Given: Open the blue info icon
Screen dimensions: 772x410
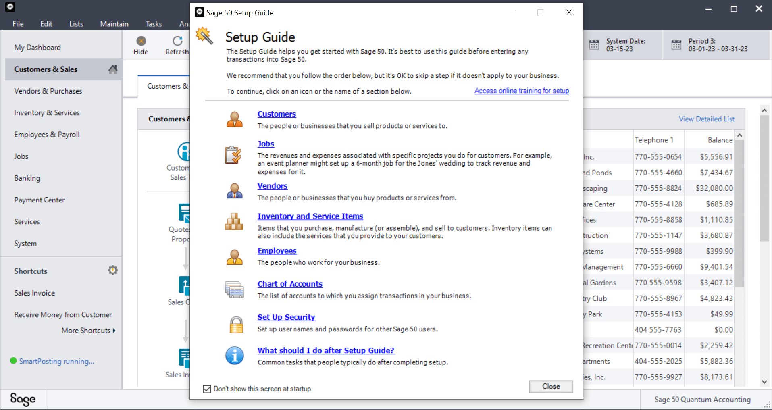Looking at the screenshot, I should tap(234, 356).
